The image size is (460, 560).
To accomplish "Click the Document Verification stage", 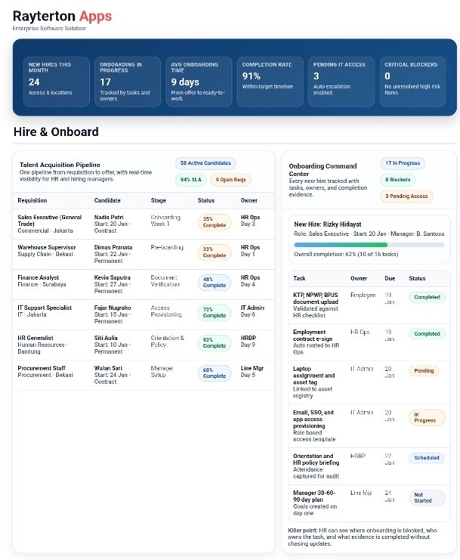I will click(x=165, y=280).
